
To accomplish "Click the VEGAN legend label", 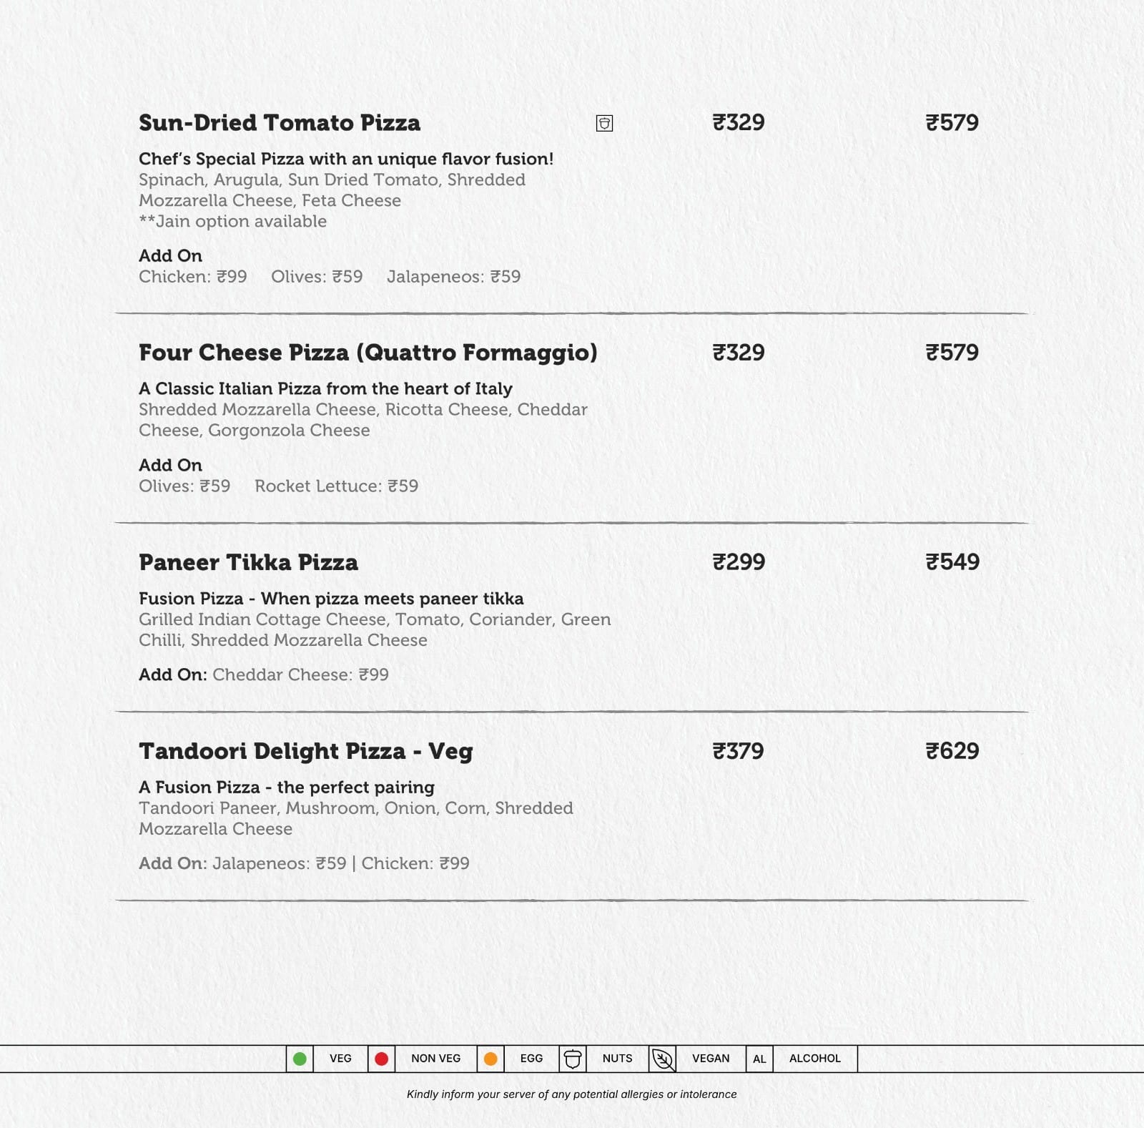I will pos(711,1059).
